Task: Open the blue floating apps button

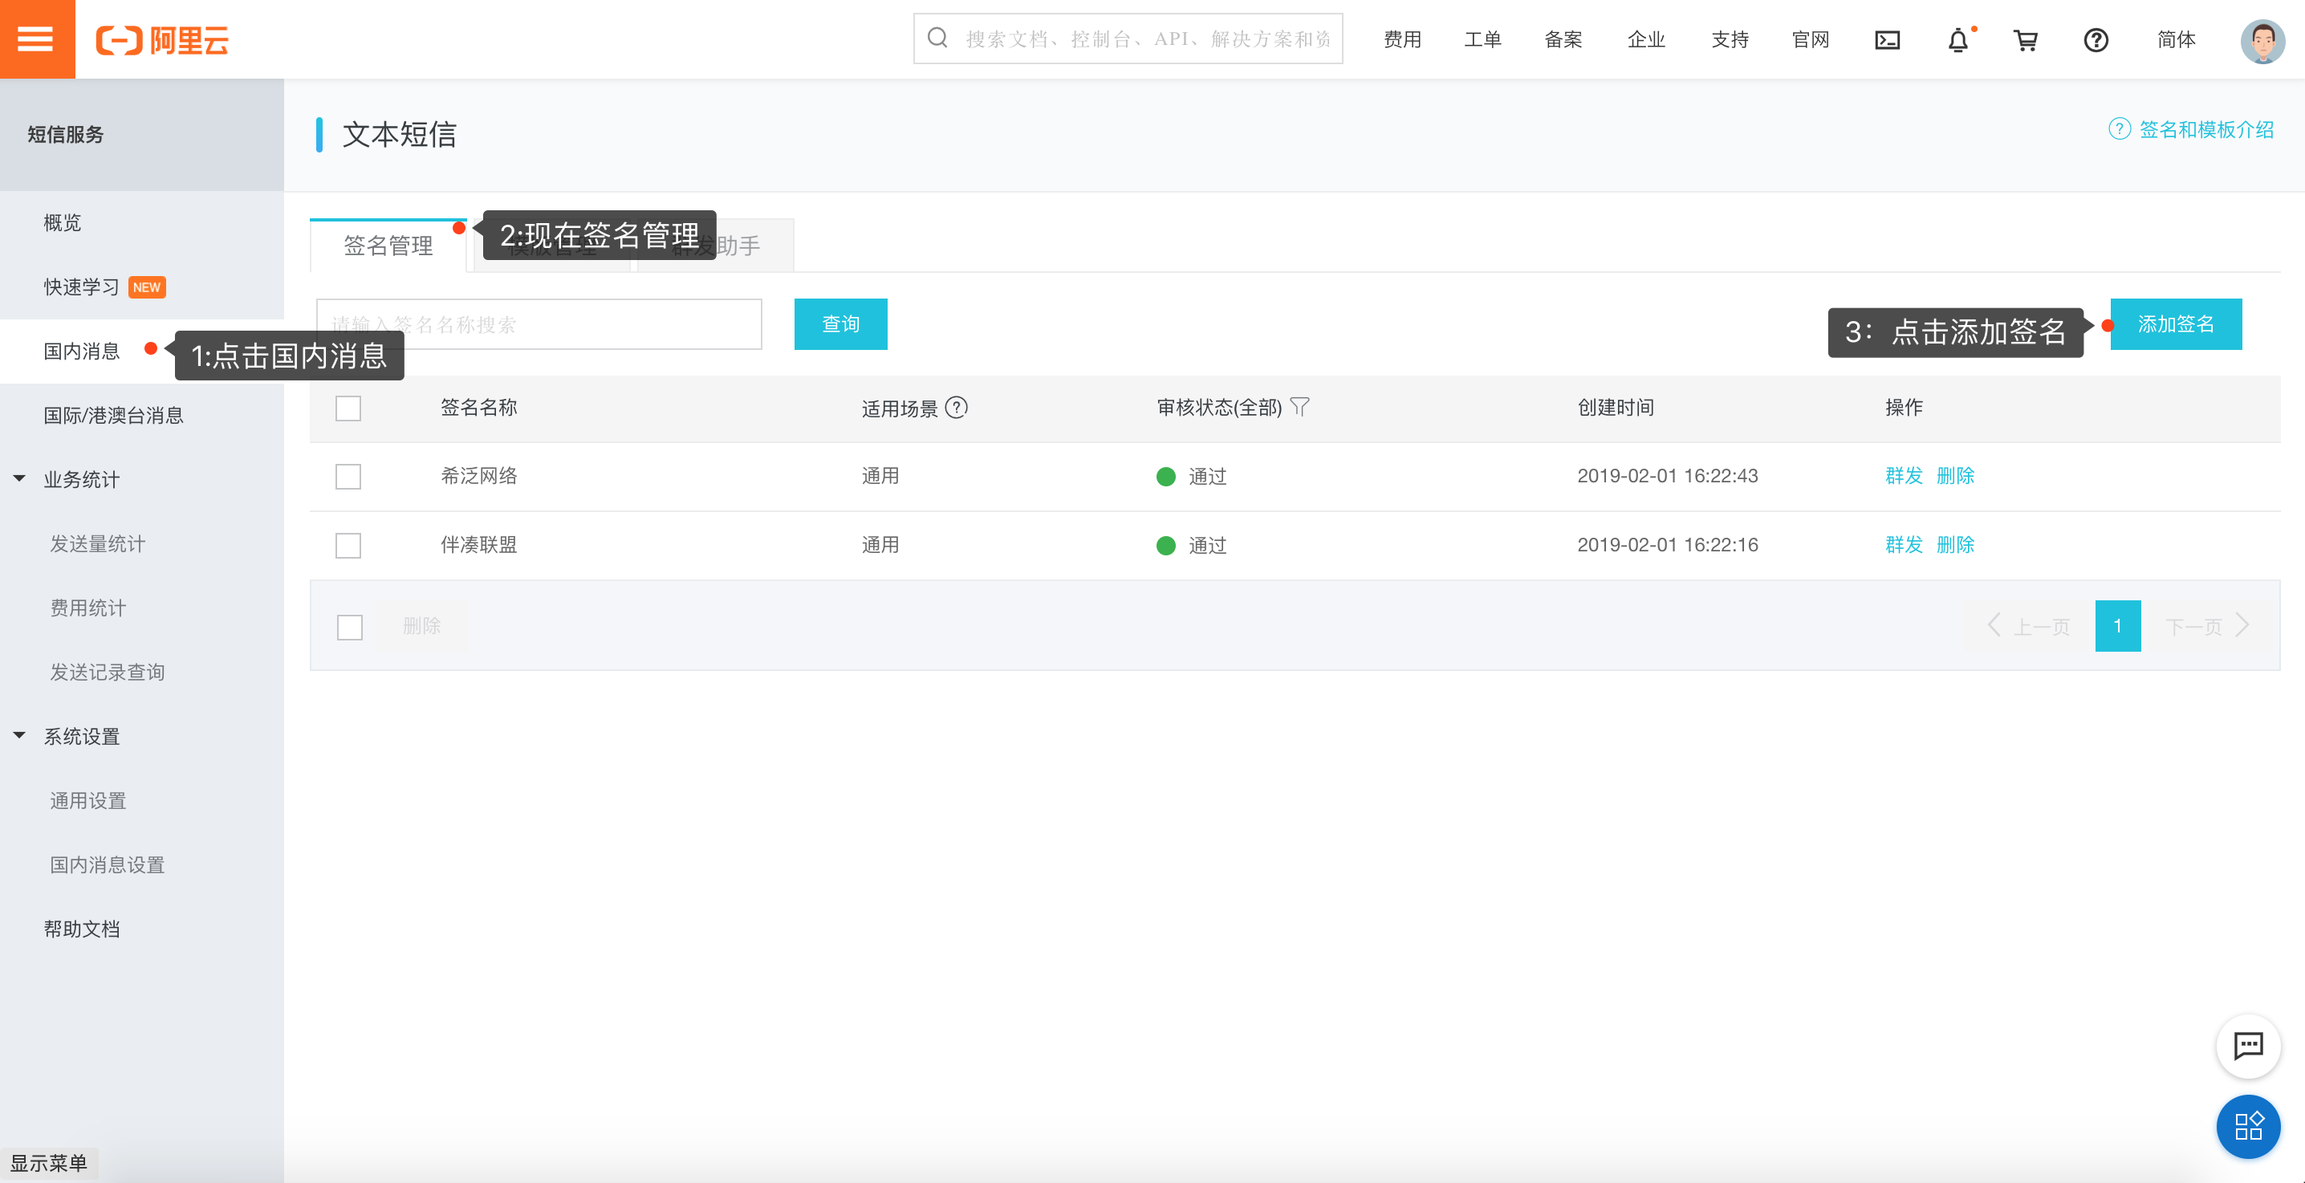Action: 2248,1126
